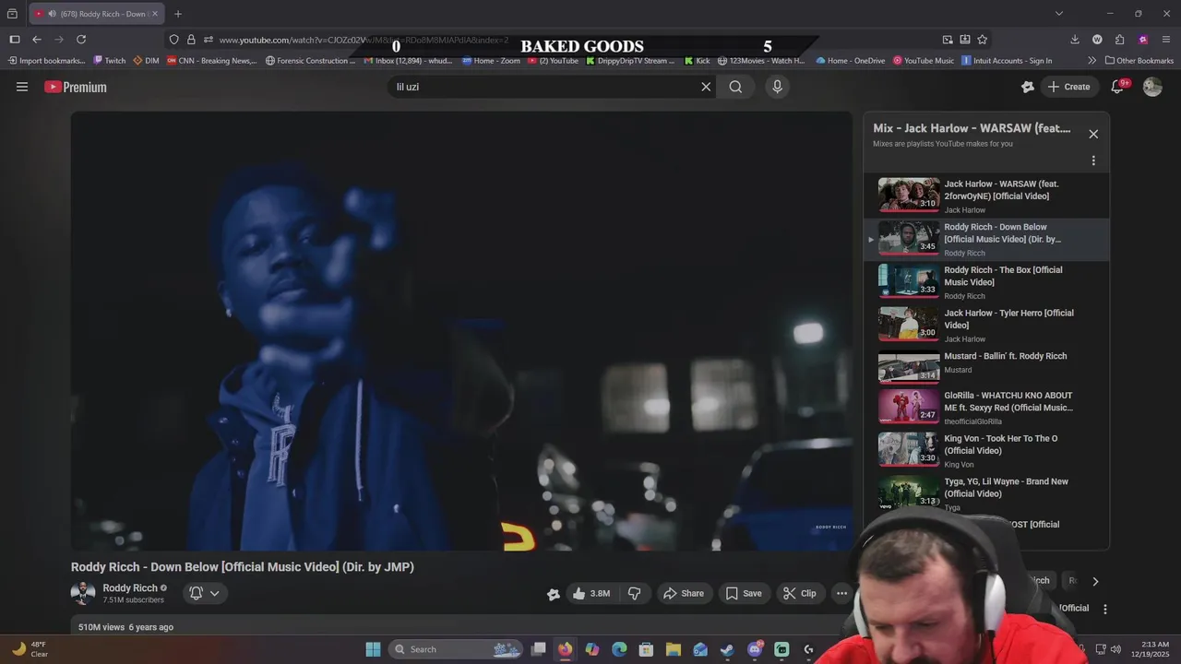Viewport: 1181px width, 664px height.
Task: Open Roddy Ricch channel name link
Action: pos(130,587)
